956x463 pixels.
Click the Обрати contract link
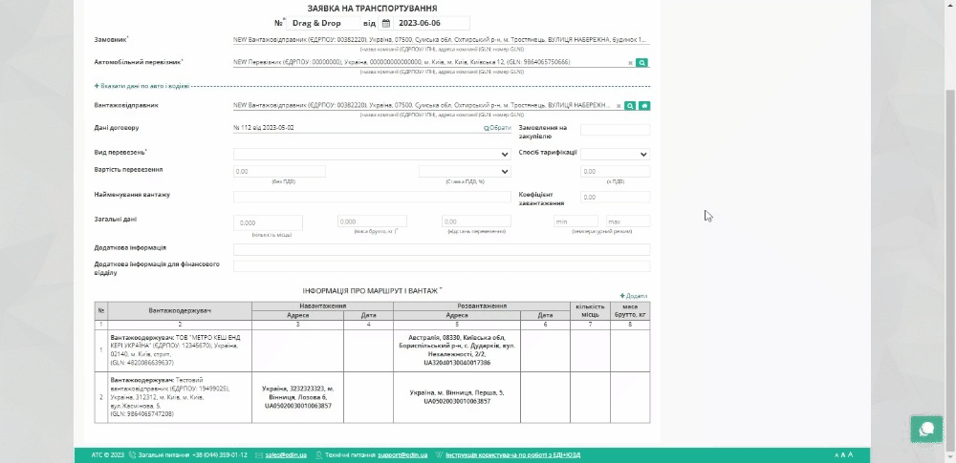(497, 128)
